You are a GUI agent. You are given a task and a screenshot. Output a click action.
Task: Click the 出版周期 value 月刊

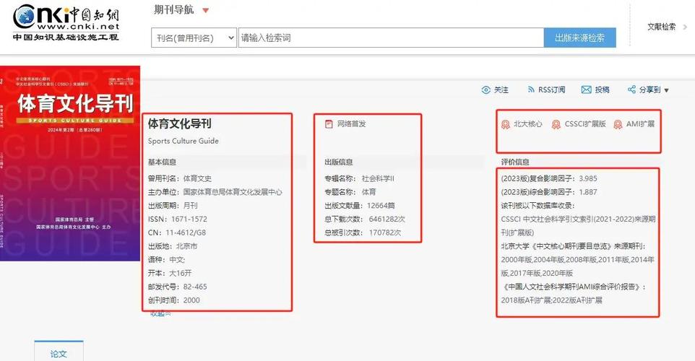click(190, 206)
